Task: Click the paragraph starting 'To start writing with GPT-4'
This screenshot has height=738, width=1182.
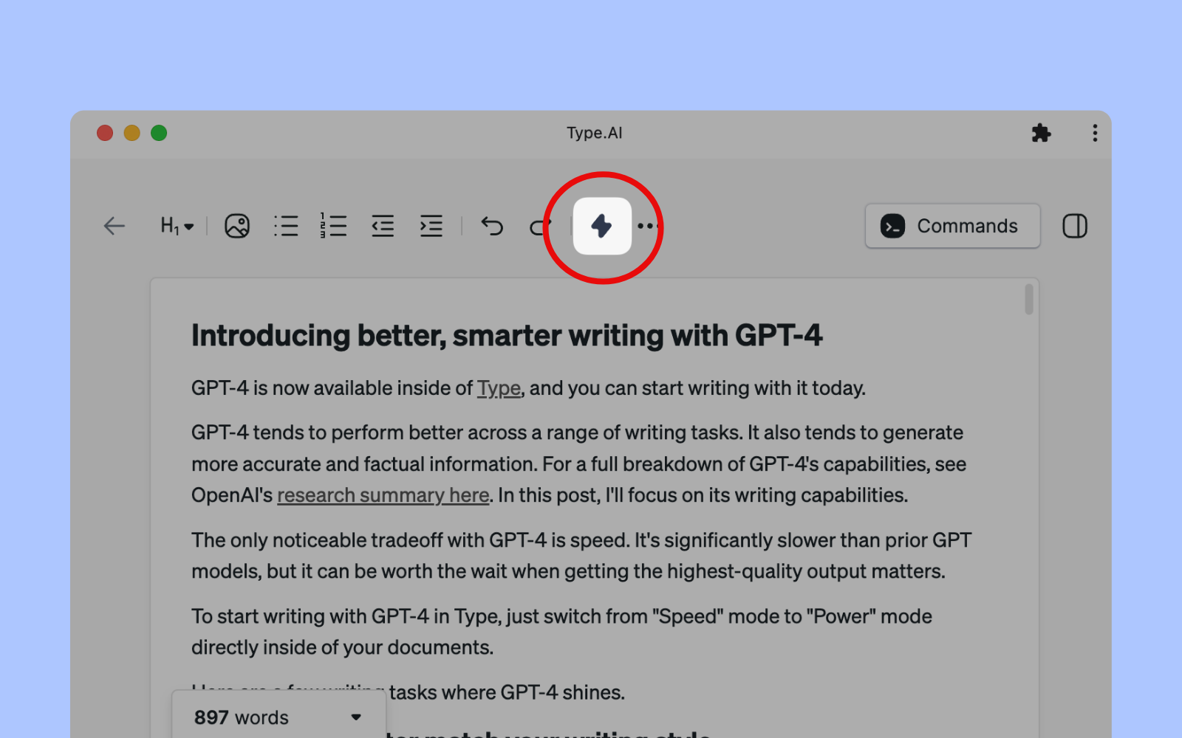Action: 561,632
